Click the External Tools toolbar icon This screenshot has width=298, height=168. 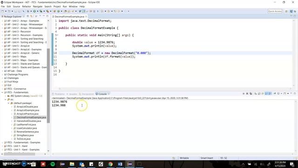tap(47, 11)
